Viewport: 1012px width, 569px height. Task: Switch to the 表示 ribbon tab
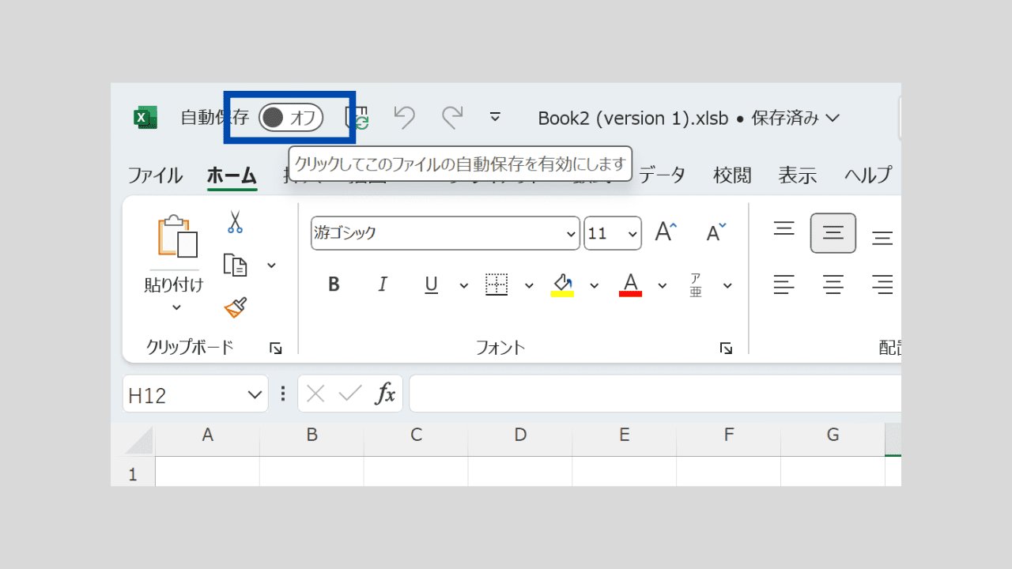797,175
